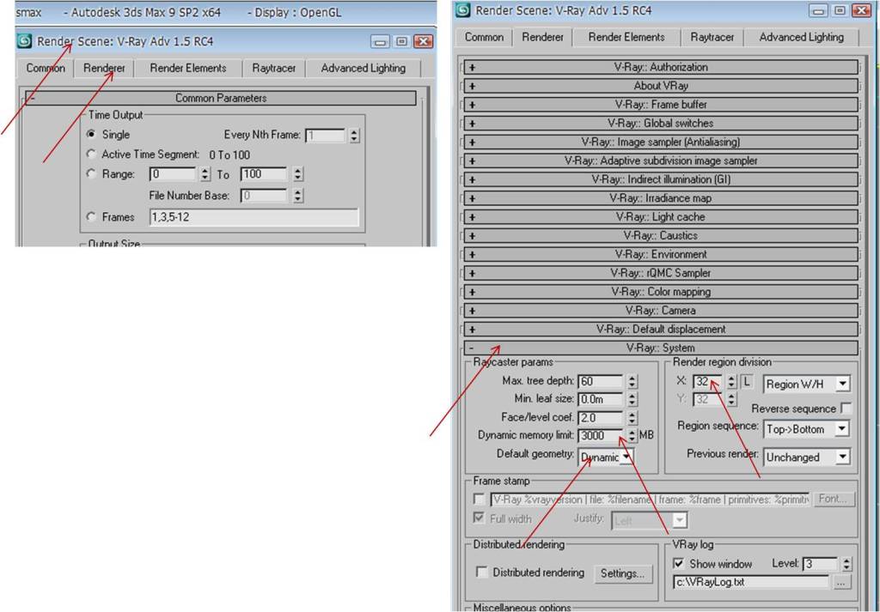Click the render region X value field

[x=708, y=382]
